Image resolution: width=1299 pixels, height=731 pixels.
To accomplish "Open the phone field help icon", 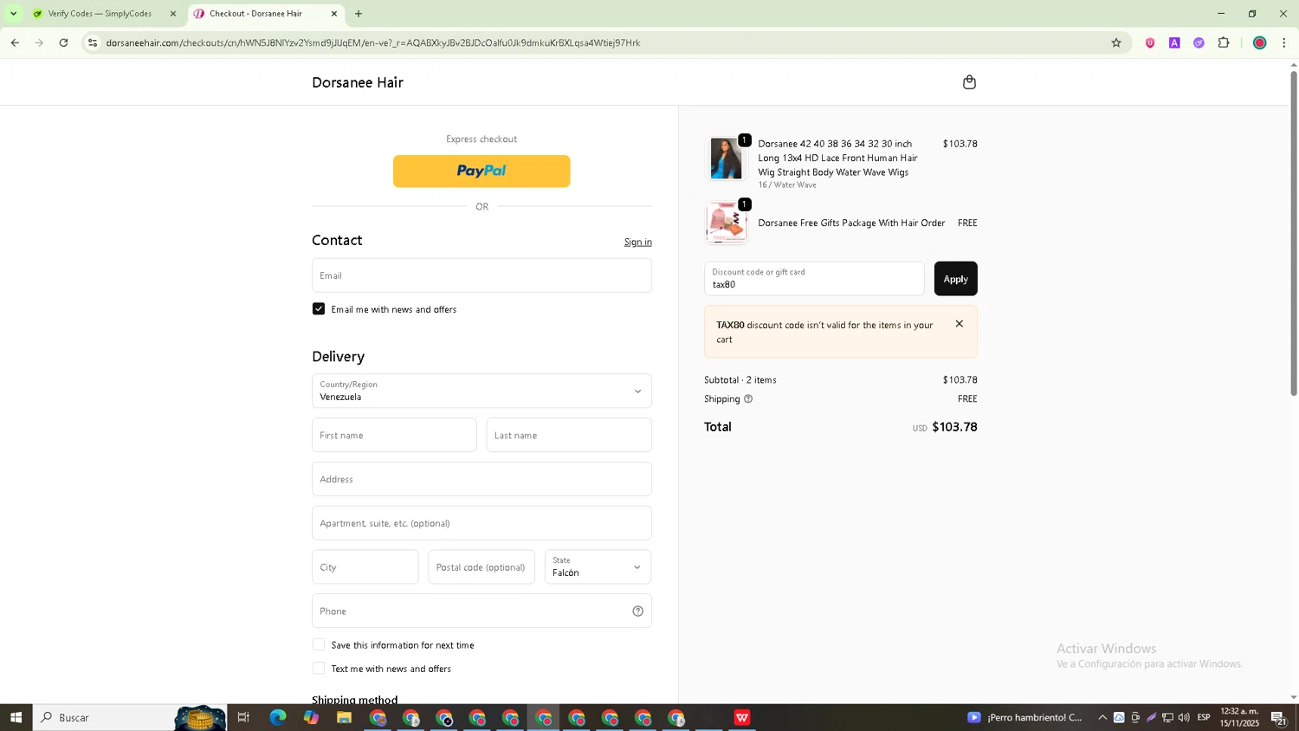I will (x=637, y=611).
